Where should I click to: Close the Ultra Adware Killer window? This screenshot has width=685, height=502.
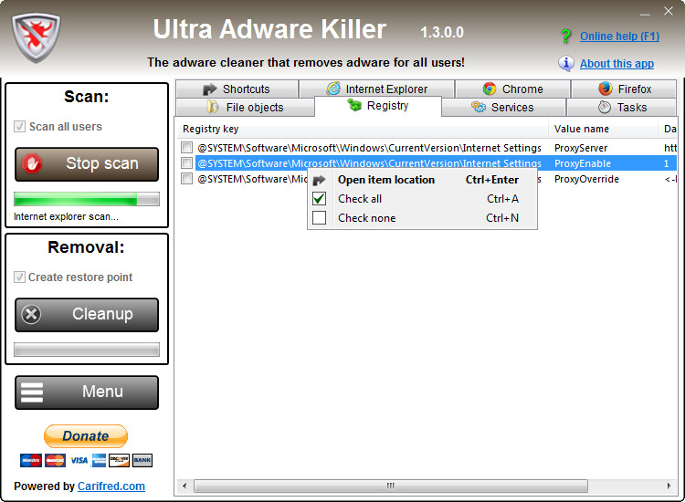point(669,11)
